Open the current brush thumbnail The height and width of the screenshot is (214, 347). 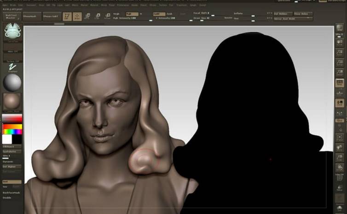[x=12, y=32]
